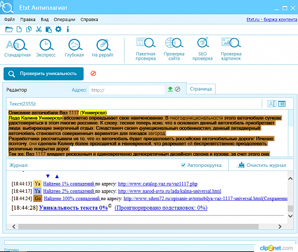Image resolution: width=298 pixels, height=252 pixels.
Task: Click the text editor vertical scrollbar thumb
Action: pos(291,118)
